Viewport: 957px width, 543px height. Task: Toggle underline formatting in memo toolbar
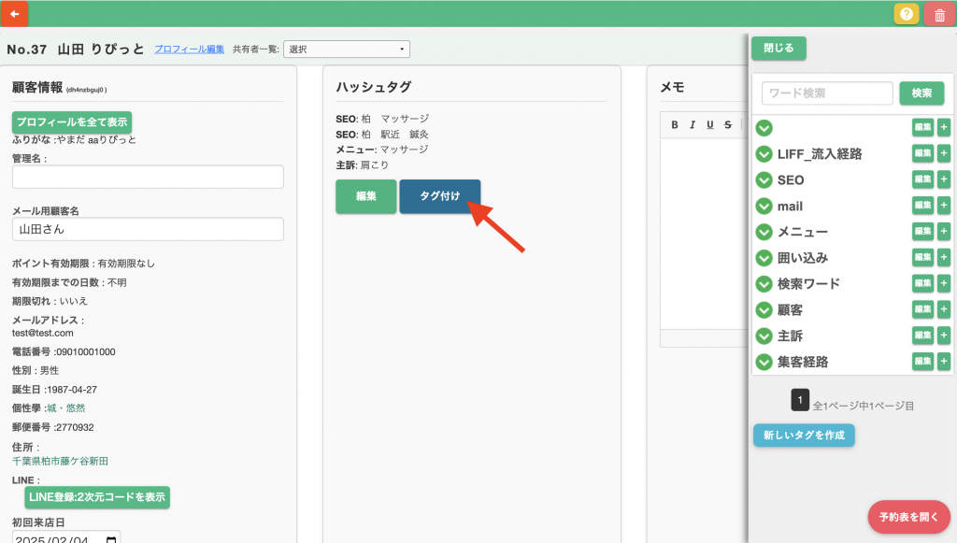coord(710,125)
